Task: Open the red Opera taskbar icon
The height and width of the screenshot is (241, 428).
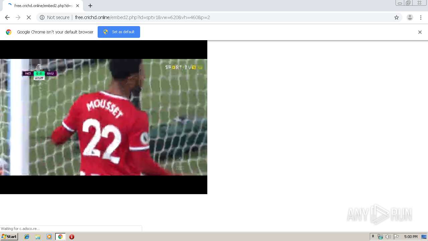Action: point(72,237)
